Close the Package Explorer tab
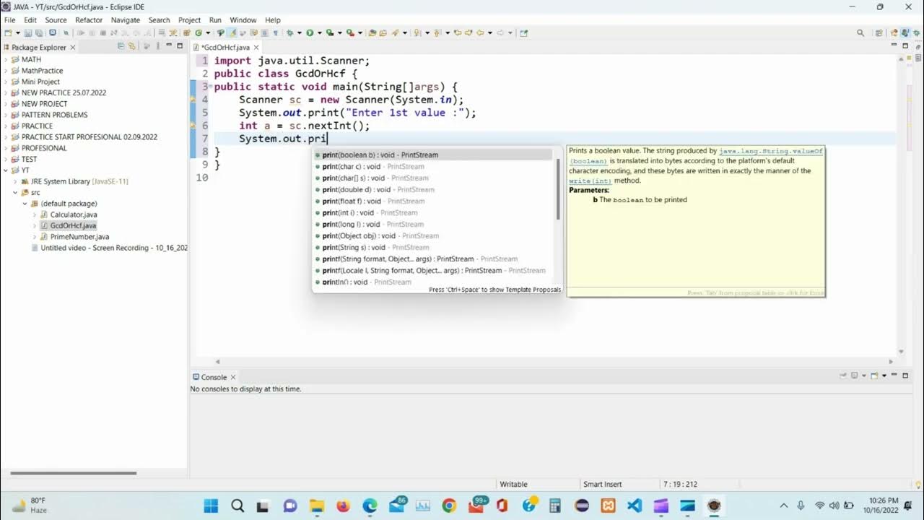The width and height of the screenshot is (924, 520). tap(72, 47)
